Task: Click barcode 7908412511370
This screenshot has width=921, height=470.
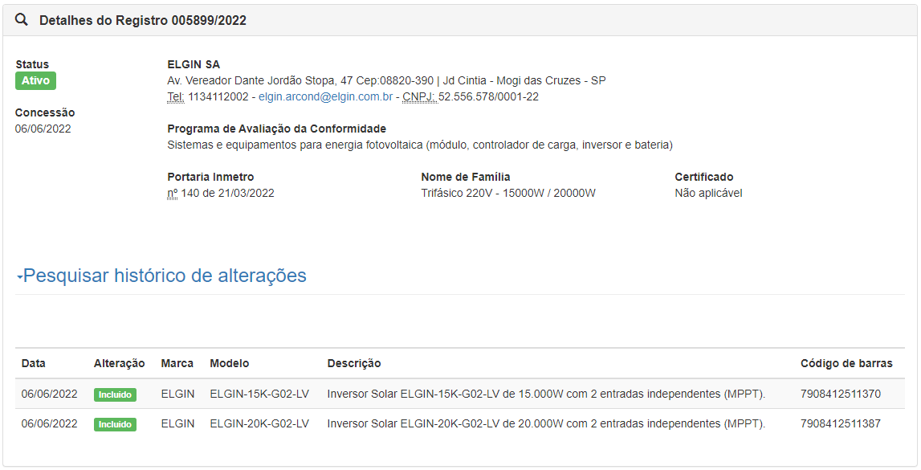Action: 841,394
